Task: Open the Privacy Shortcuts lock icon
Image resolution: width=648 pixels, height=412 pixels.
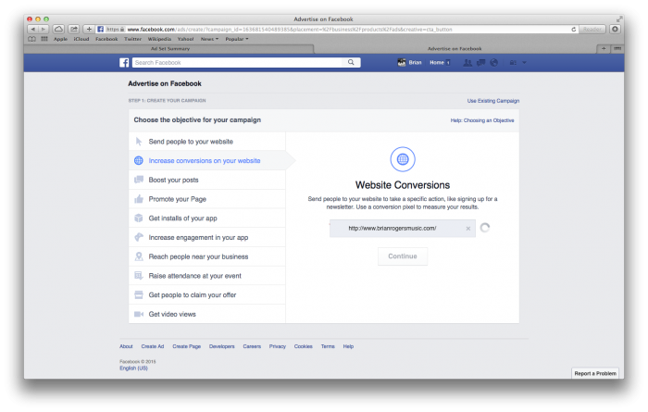Action: tap(513, 62)
